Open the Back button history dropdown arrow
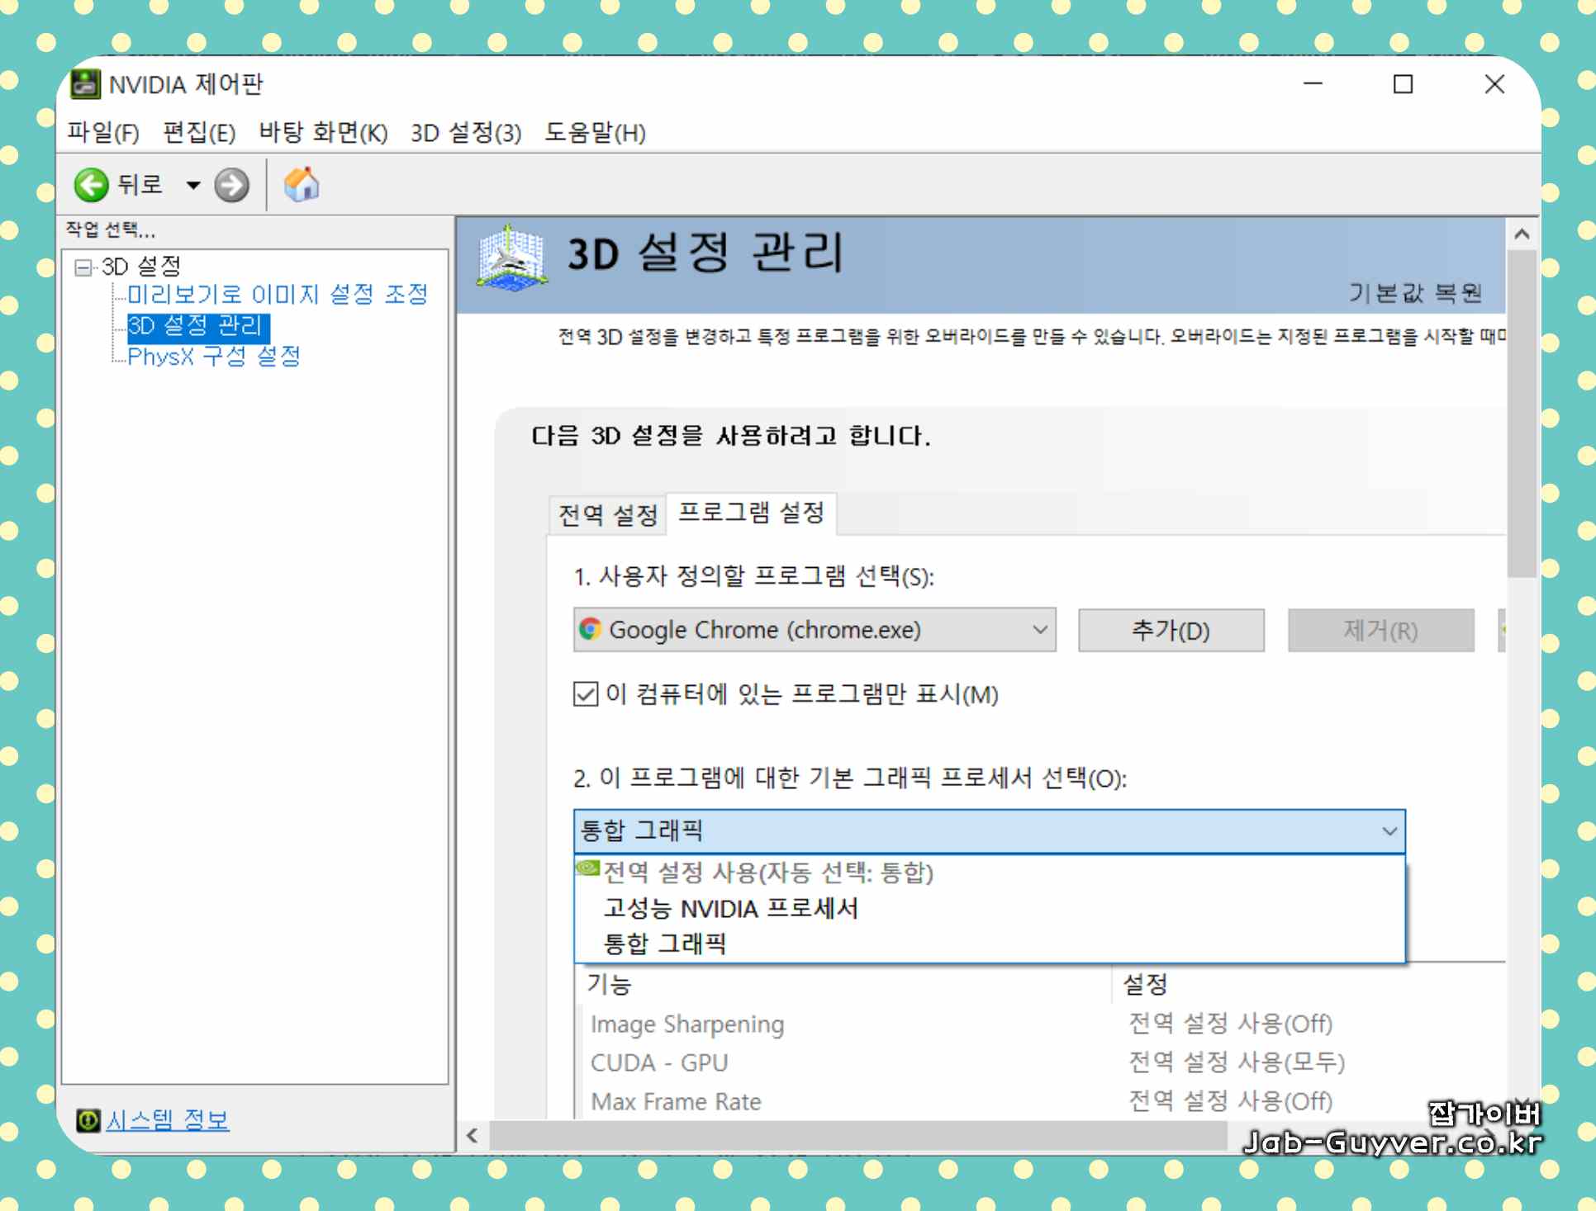1596x1211 pixels. coord(193,185)
